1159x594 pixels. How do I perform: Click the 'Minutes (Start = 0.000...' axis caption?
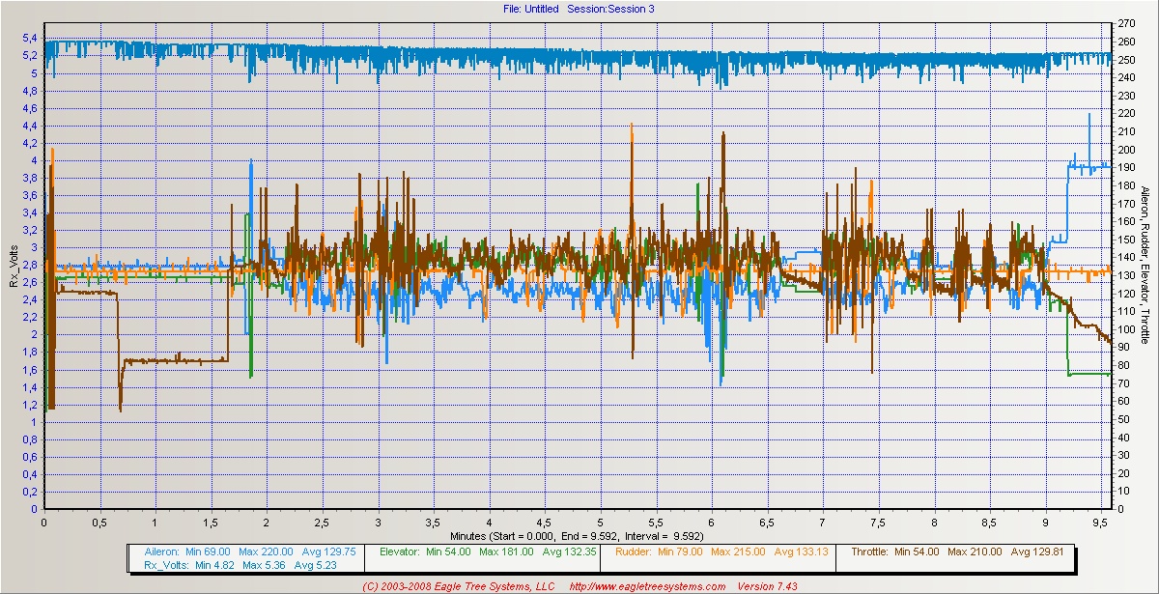(577, 534)
